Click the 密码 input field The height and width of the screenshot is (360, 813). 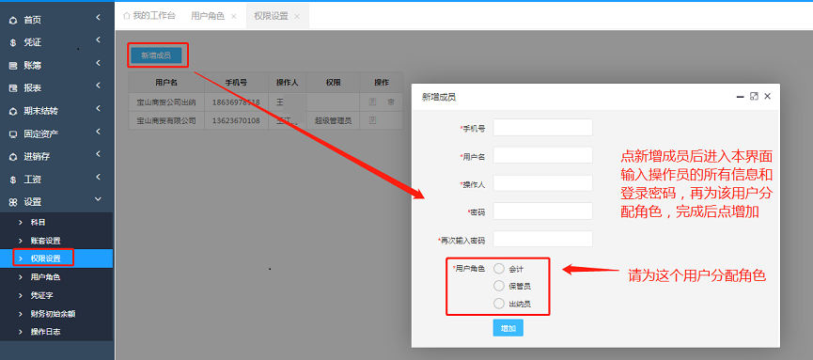point(543,211)
